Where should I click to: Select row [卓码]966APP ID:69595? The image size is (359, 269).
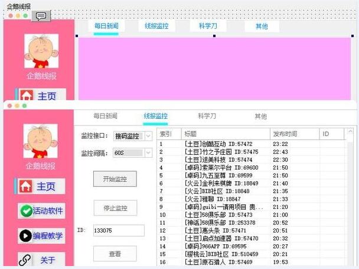tap(252, 247)
